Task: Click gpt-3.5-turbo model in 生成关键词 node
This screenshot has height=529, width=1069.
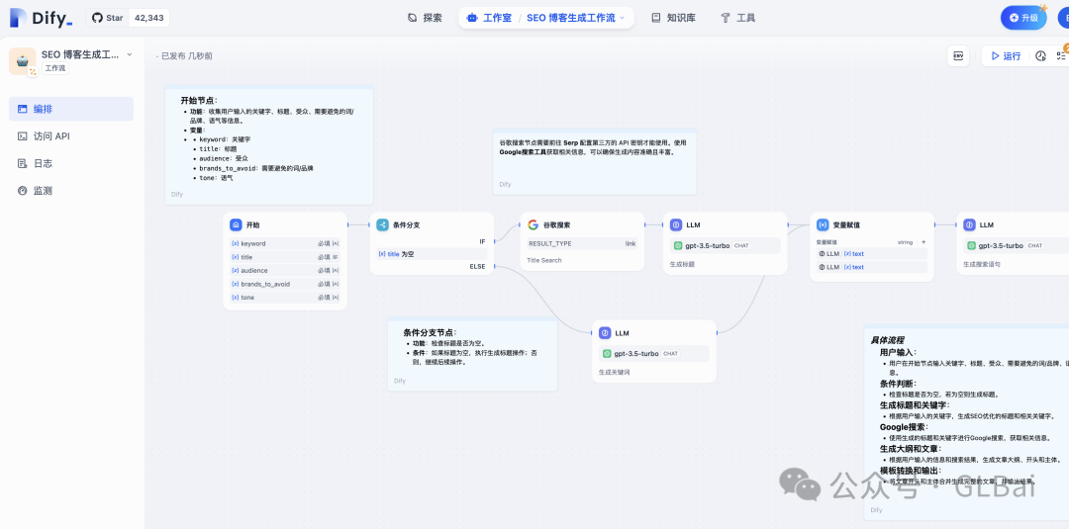Action: [x=654, y=354]
